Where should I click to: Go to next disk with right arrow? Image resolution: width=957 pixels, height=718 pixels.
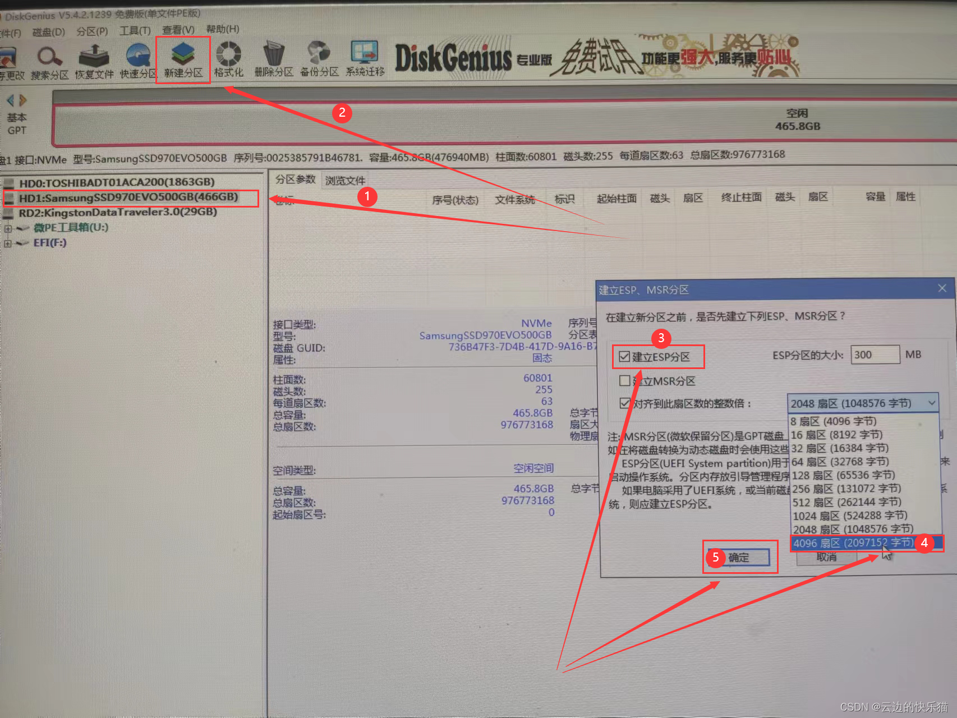(23, 100)
